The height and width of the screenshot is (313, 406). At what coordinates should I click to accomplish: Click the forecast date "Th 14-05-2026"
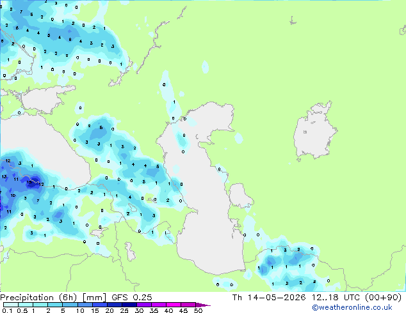click(269, 298)
